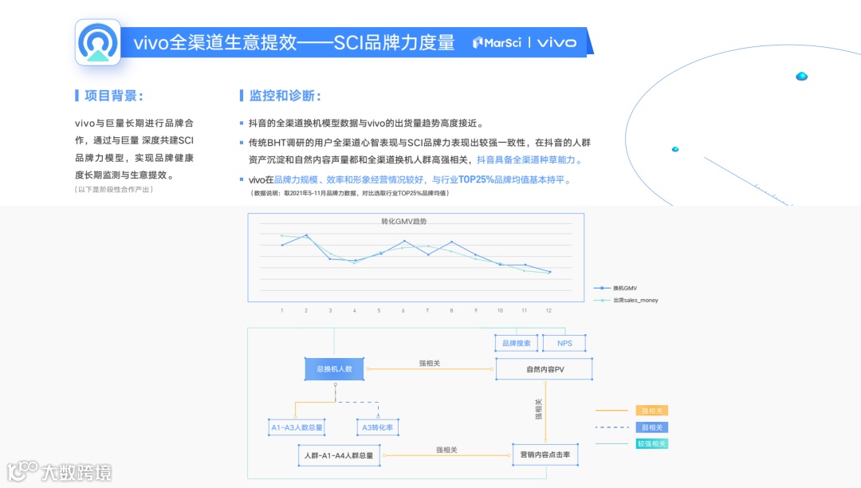861x488 pixels.
Task: Click the 'A1-A3人数总量' box
Action: pos(297,427)
